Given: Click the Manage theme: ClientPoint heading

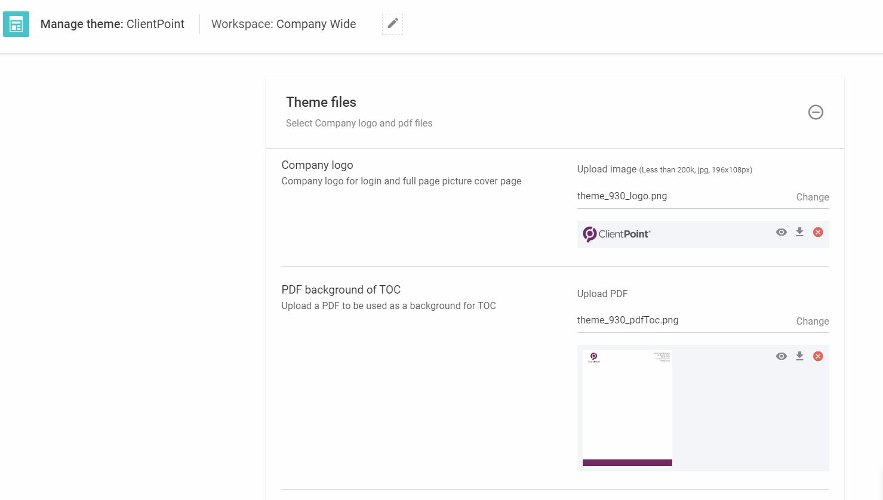Looking at the screenshot, I should pos(112,24).
